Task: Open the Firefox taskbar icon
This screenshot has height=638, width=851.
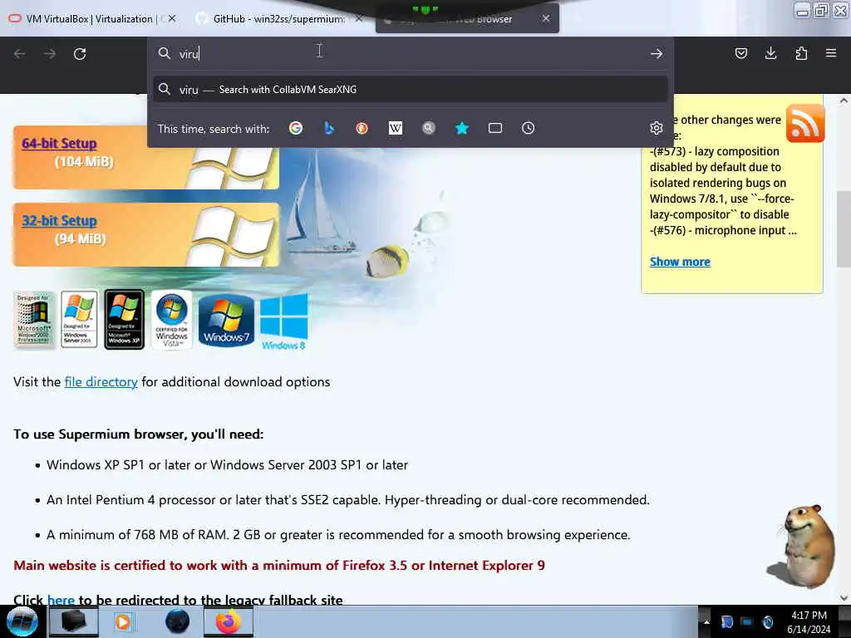Action: coord(229,621)
